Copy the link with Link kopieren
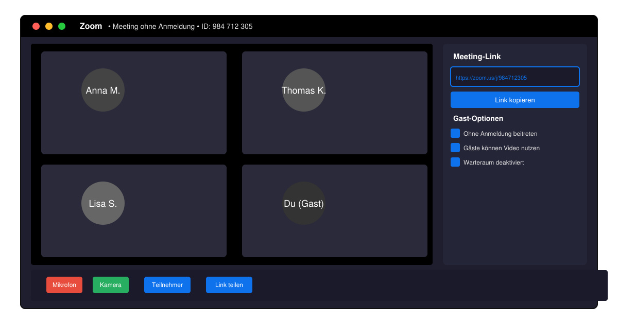This screenshot has width=618, height=324. pyautogui.click(x=515, y=100)
